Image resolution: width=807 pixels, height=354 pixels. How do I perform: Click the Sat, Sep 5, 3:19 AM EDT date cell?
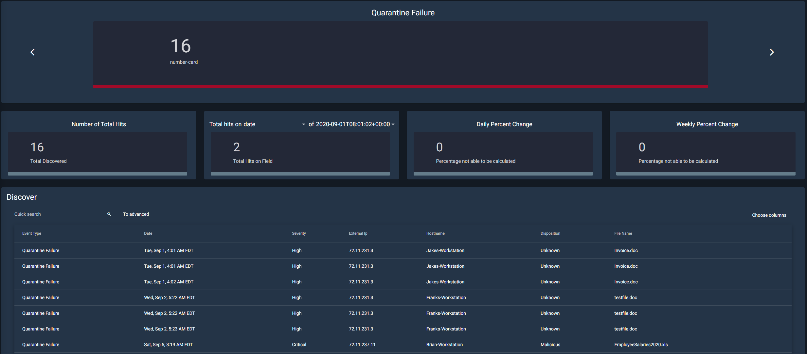tap(168, 345)
